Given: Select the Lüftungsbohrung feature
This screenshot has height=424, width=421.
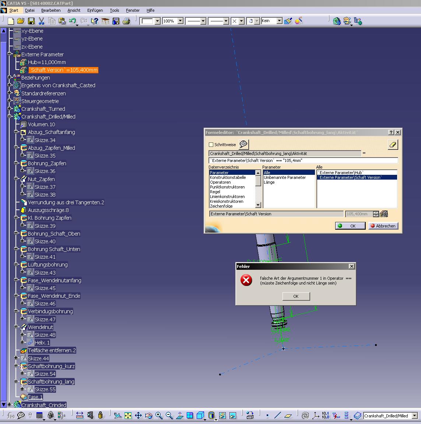Looking at the screenshot, I should 48,265.
